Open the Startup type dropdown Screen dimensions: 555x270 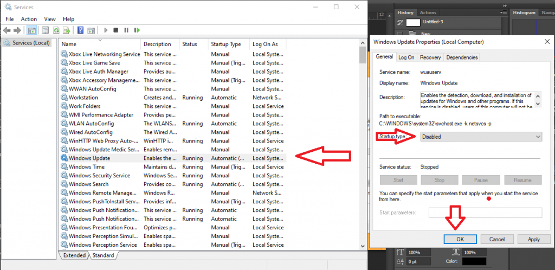[481, 137]
